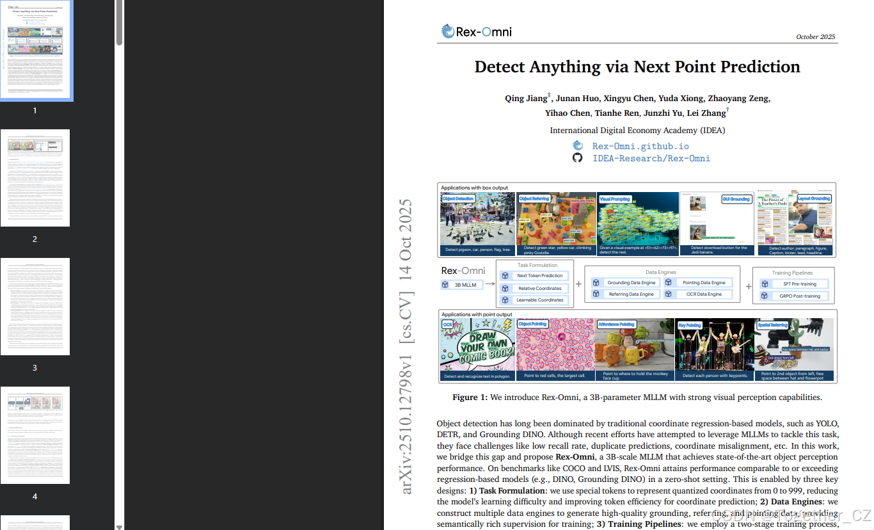The height and width of the screenshot is (530, 874).
Task: Click the 'Task Formulation' heading in figure
Action: click(537, 265)
